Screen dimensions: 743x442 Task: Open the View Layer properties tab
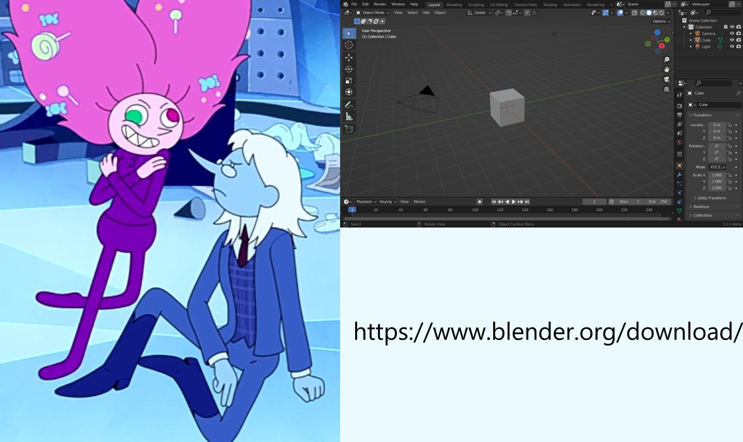coord(680,124)
